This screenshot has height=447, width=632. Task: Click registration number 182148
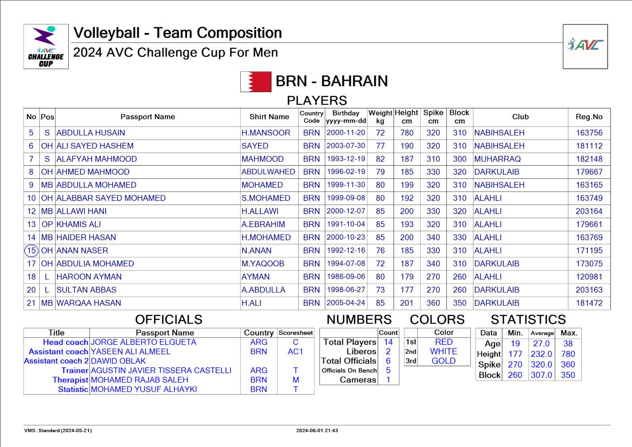[589, 159]
